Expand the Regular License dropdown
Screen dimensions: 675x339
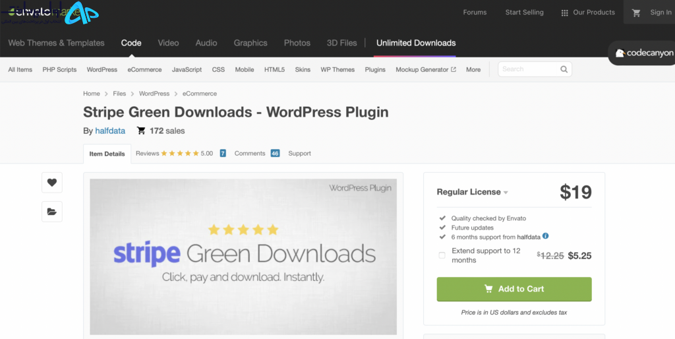472,192
